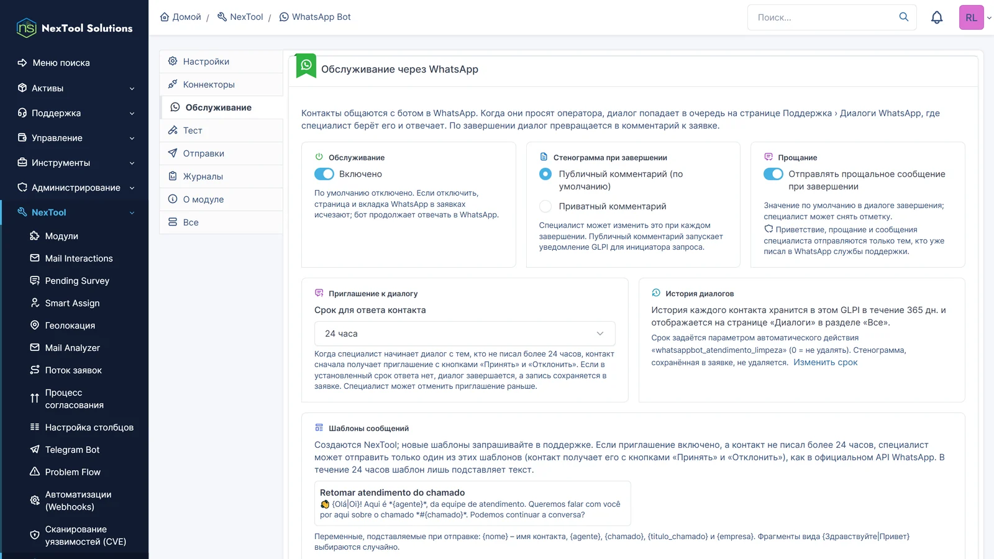Expand the Управление sidebar menu

(x=75, y=138)
